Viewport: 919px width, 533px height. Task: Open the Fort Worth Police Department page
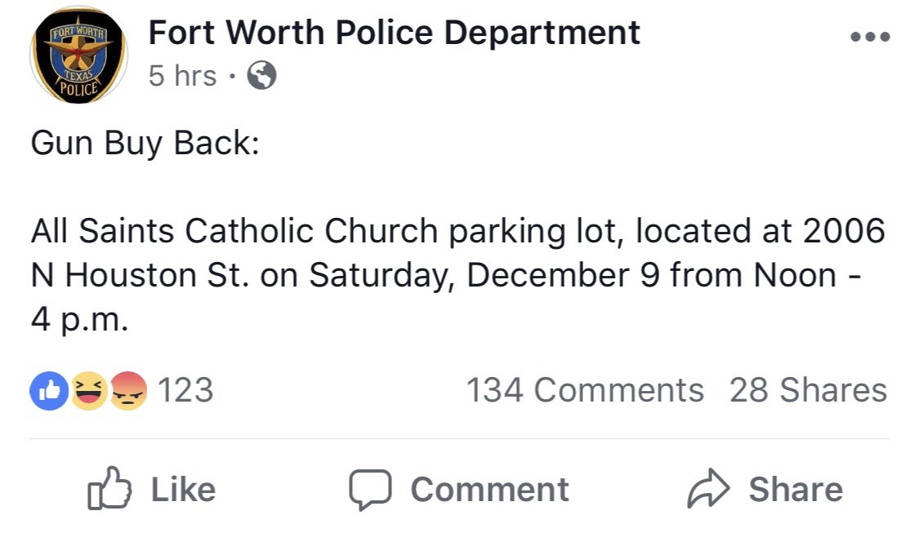click(394, 32)
